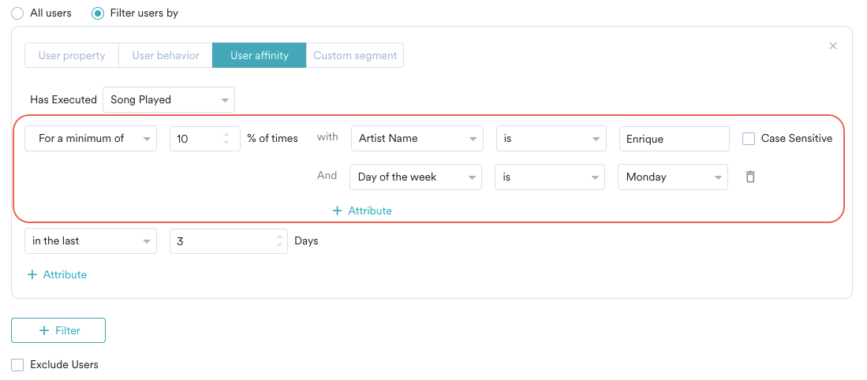Add attribute inside the highlighted condition box
Screen dimensions: 867x380
(362, 210)
